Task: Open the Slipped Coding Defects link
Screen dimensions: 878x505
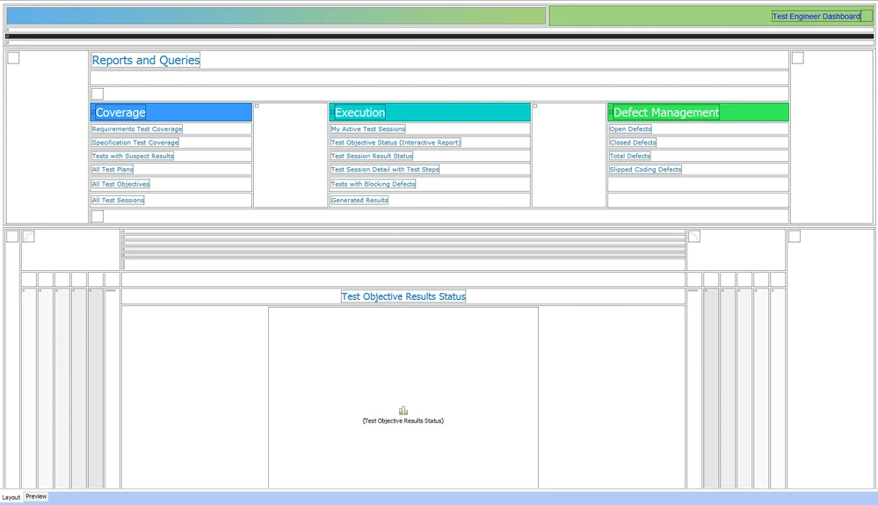Action: coord(646,169)
